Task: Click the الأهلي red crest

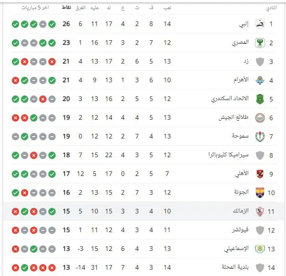Action: [x=260, y=174]
